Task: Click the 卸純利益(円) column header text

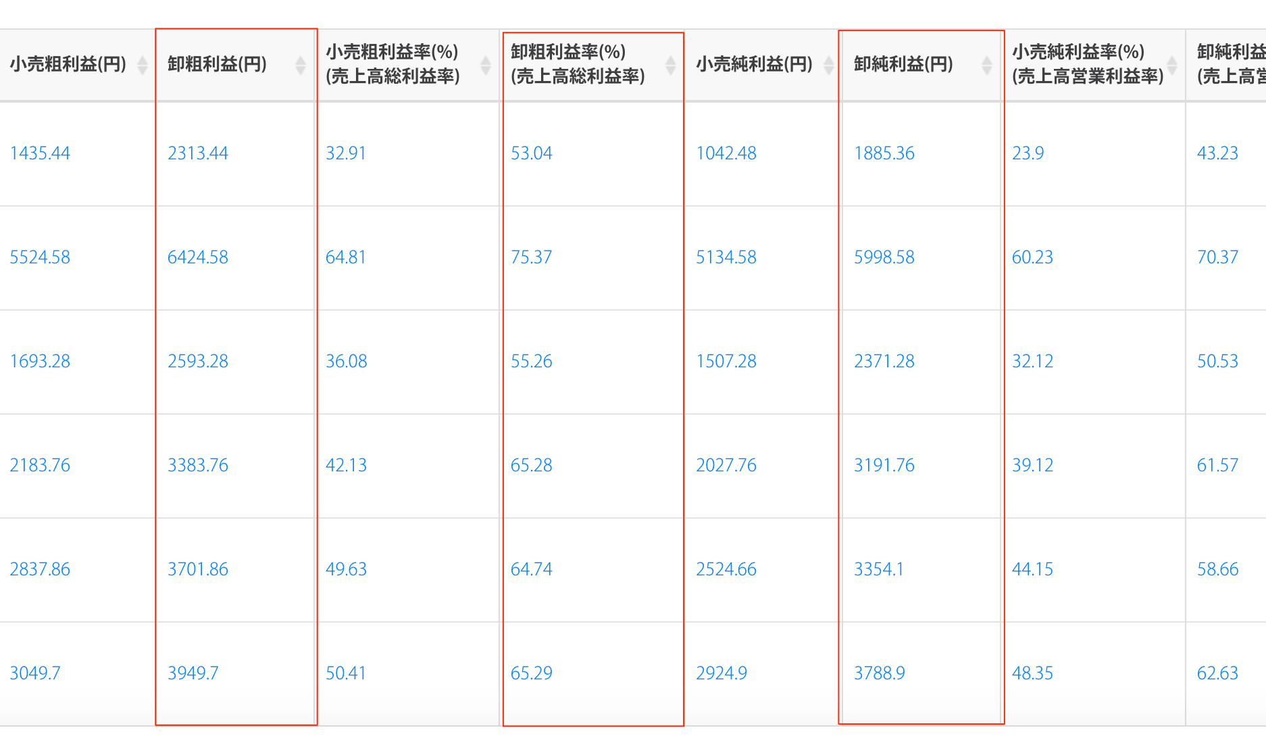Action: click(x=903, y=64)
